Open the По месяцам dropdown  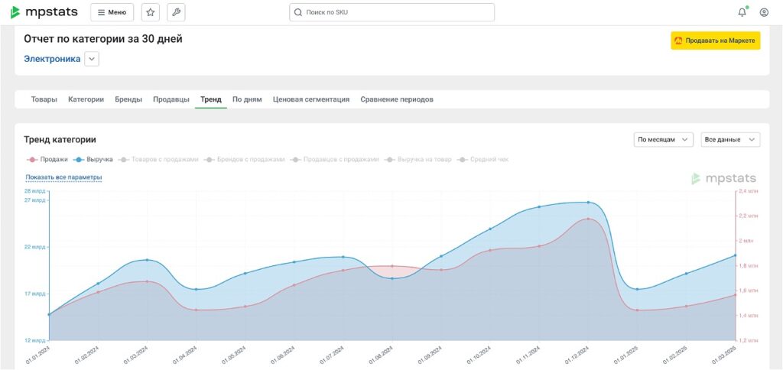(663, 139)
